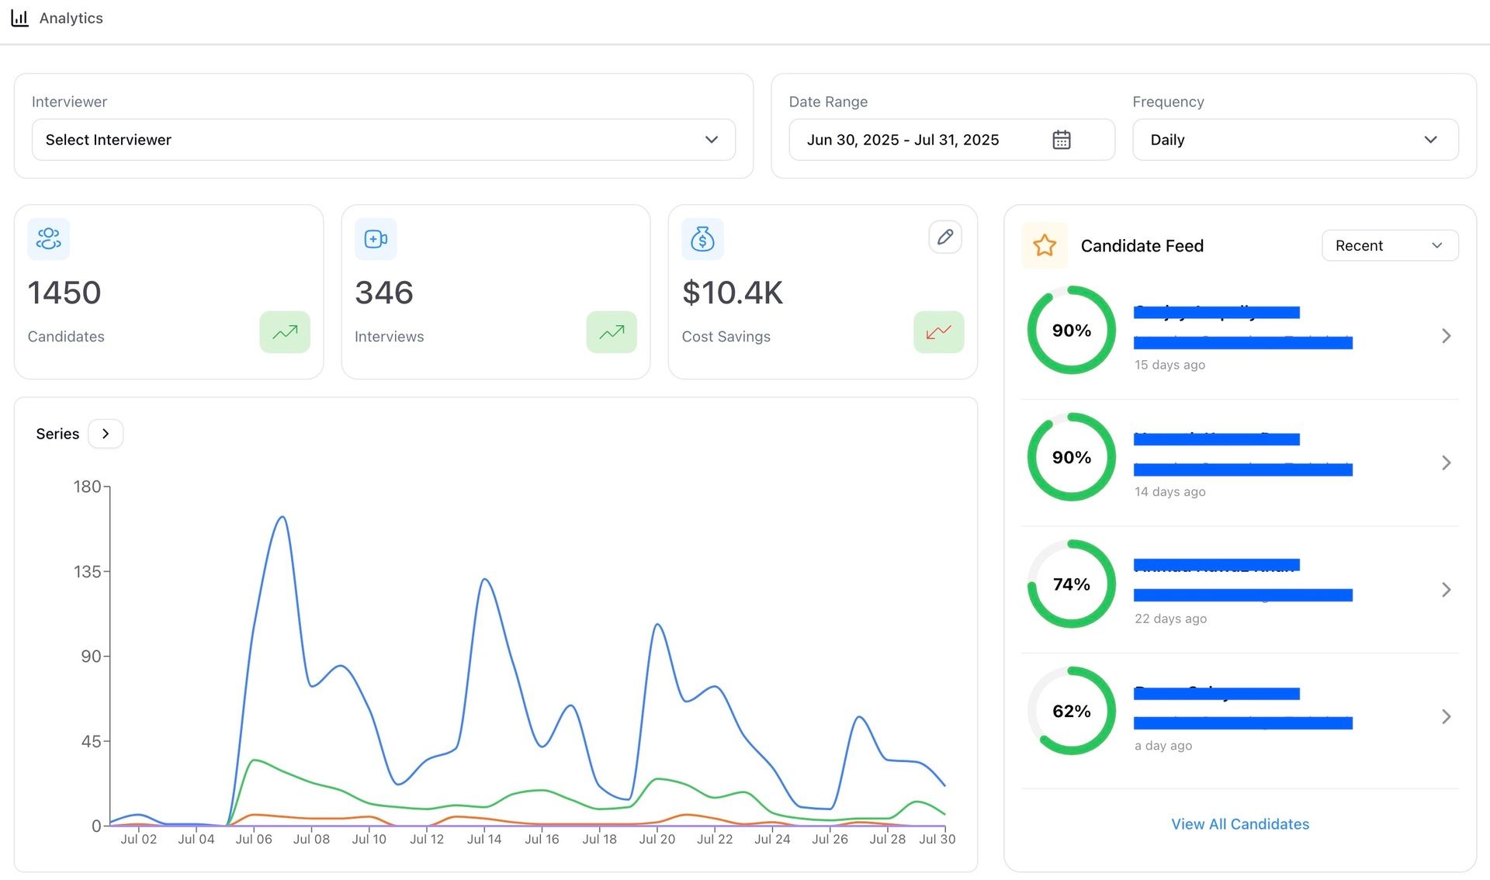Click the Jun 30 - Jul 31 date range field

pos(951,140)
